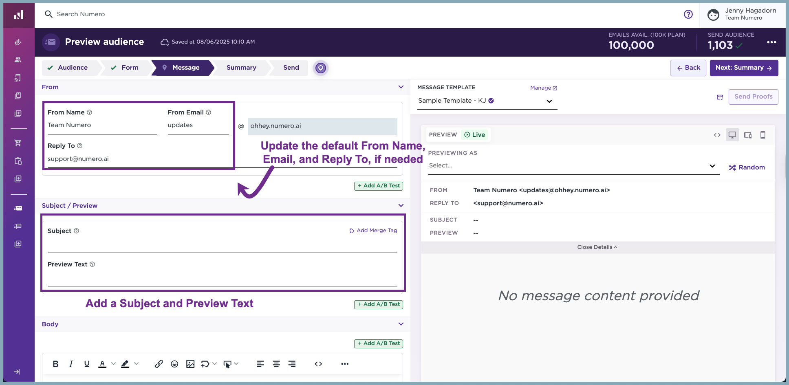The width and height of the screenshot is (789, 385).
Task: Toggle Underline formatting in body editor
Action: point(87,364)
